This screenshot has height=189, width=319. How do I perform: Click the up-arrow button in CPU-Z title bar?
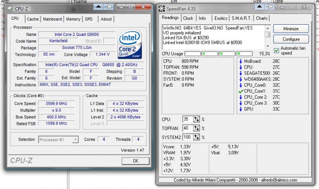click(x=98, y=7)
